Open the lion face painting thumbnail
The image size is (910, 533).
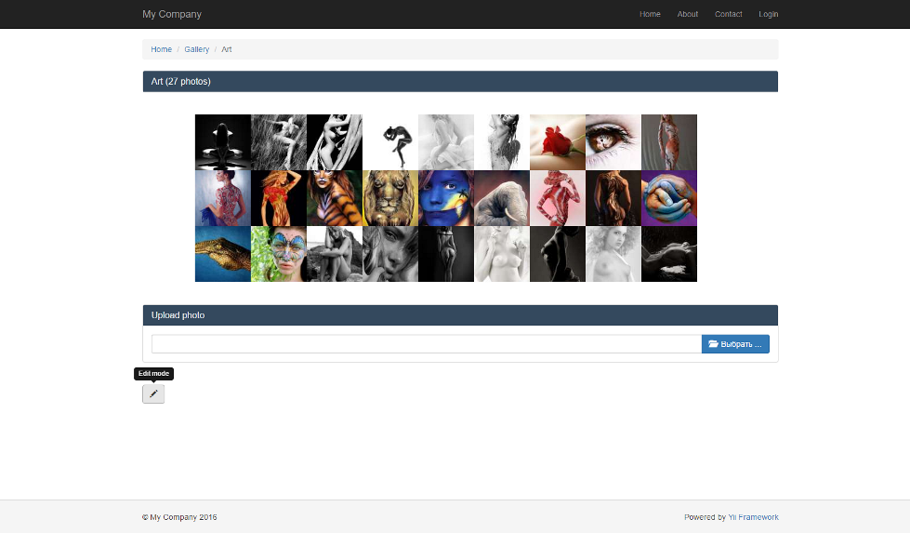[x=390, y=198]
